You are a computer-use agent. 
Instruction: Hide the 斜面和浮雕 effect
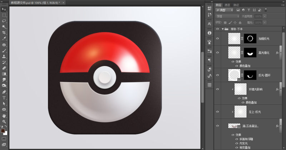coord(236,139)
